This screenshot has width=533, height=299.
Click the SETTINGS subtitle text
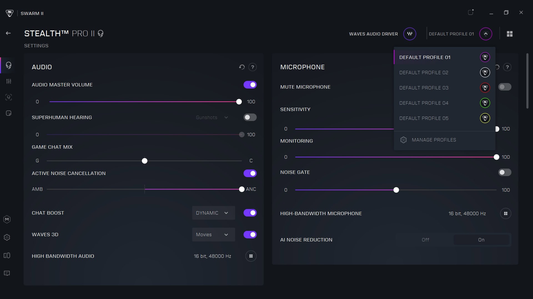36,46
